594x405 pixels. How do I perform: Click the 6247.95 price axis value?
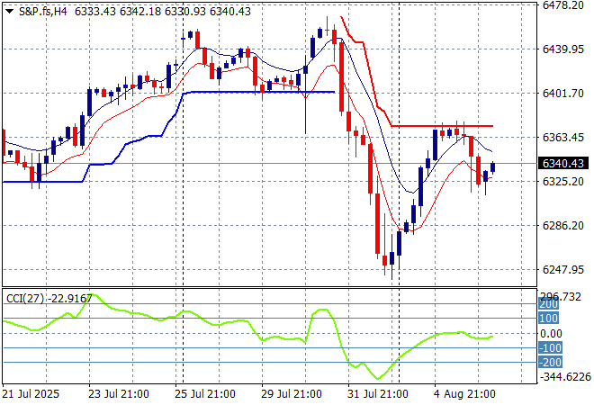562,269
